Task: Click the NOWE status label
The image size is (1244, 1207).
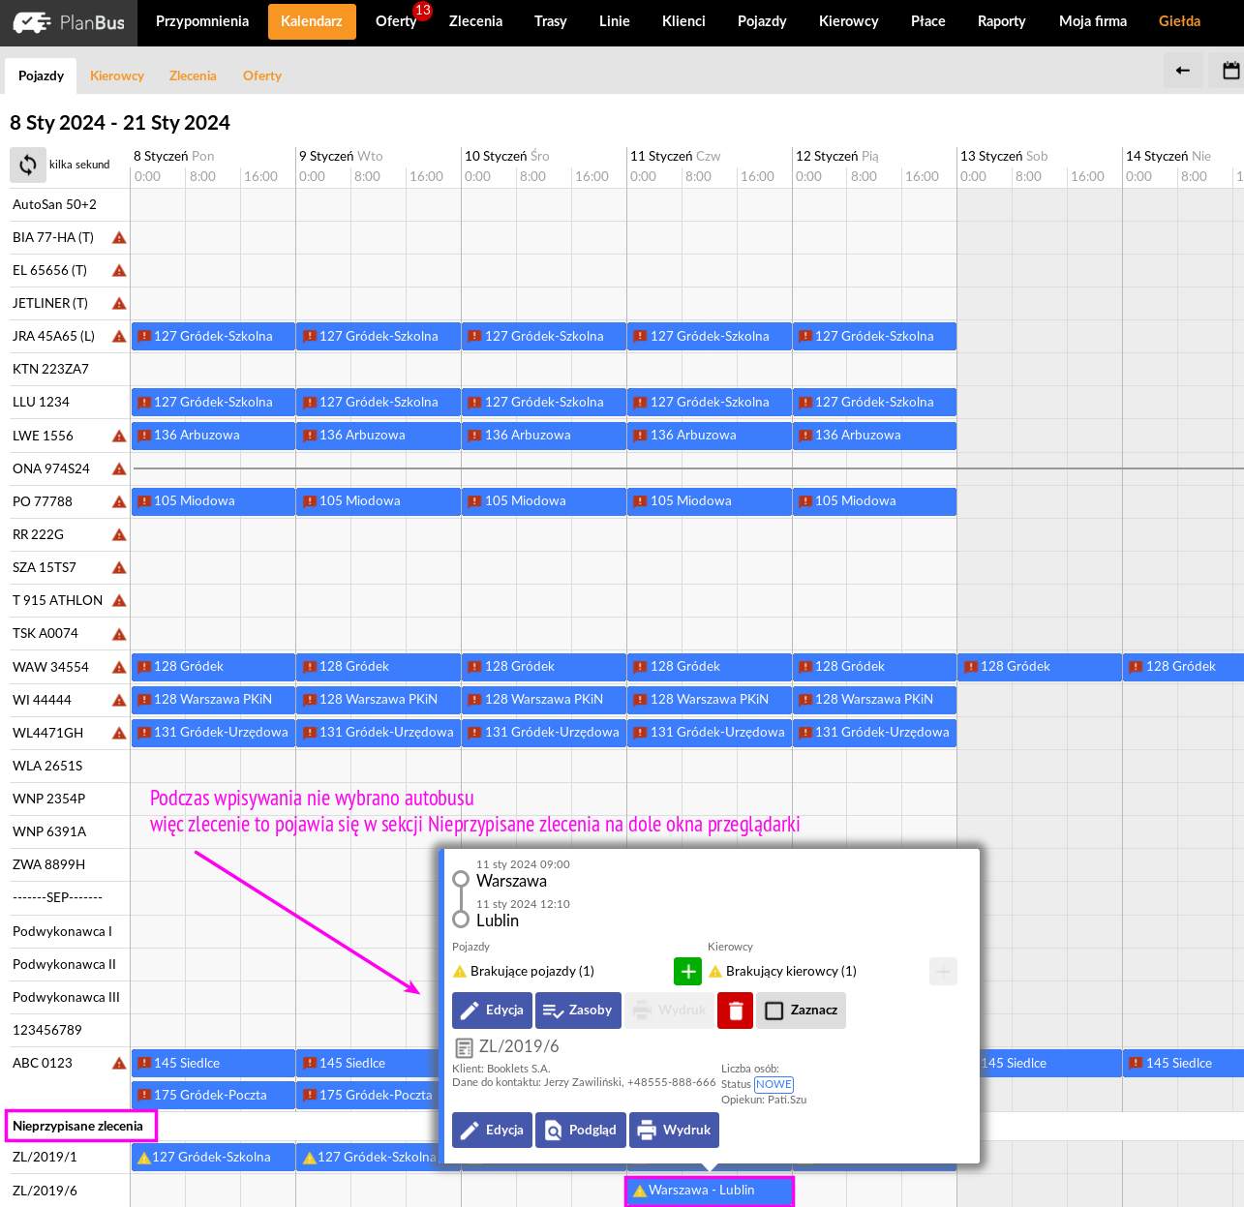Action: click(774, 1085)
